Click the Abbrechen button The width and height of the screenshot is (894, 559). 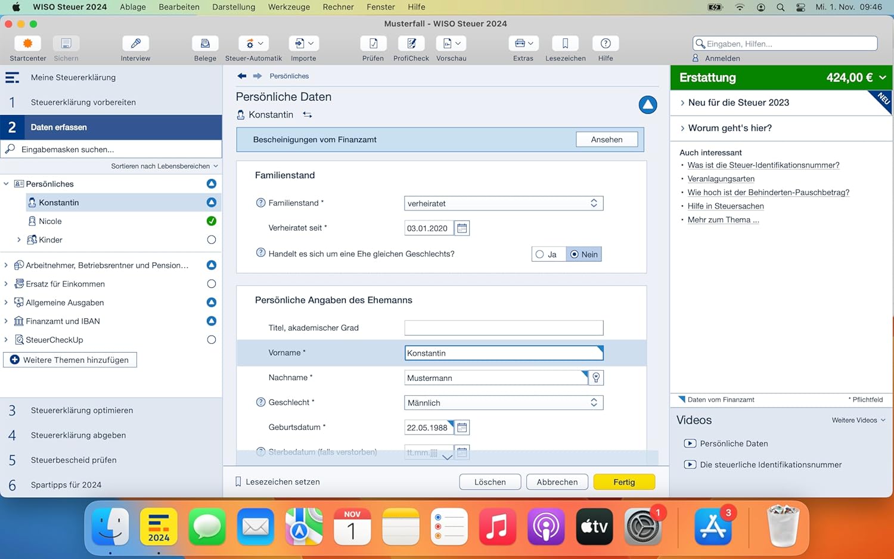[557, 482]
